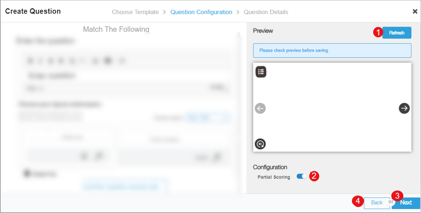Click the Create Question dialog title

(x=33, y=11)
